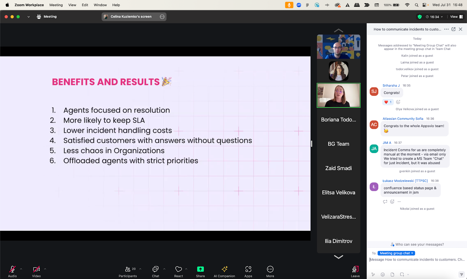Select the Window menu
The width and height of the screenshot is (467, 279).
(100, 5)
